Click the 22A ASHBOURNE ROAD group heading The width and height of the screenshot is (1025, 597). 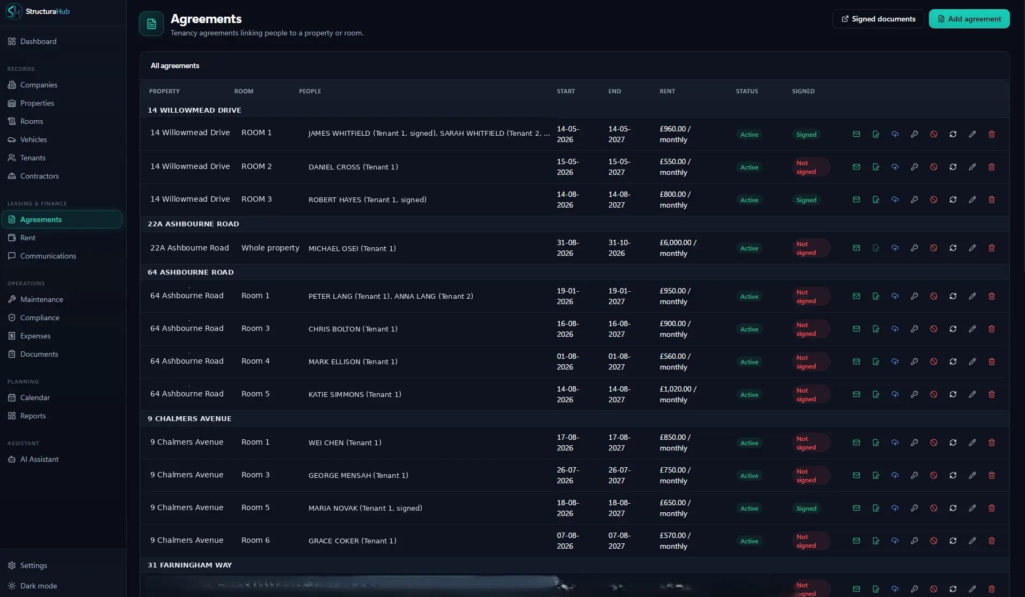[x=193, y=224]
